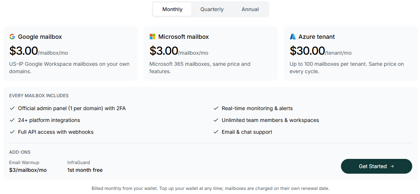Click Microsoft 365 mailboxes description
Image resolution: width=420 pixels, height=194 pixels.
coord(200,68)
